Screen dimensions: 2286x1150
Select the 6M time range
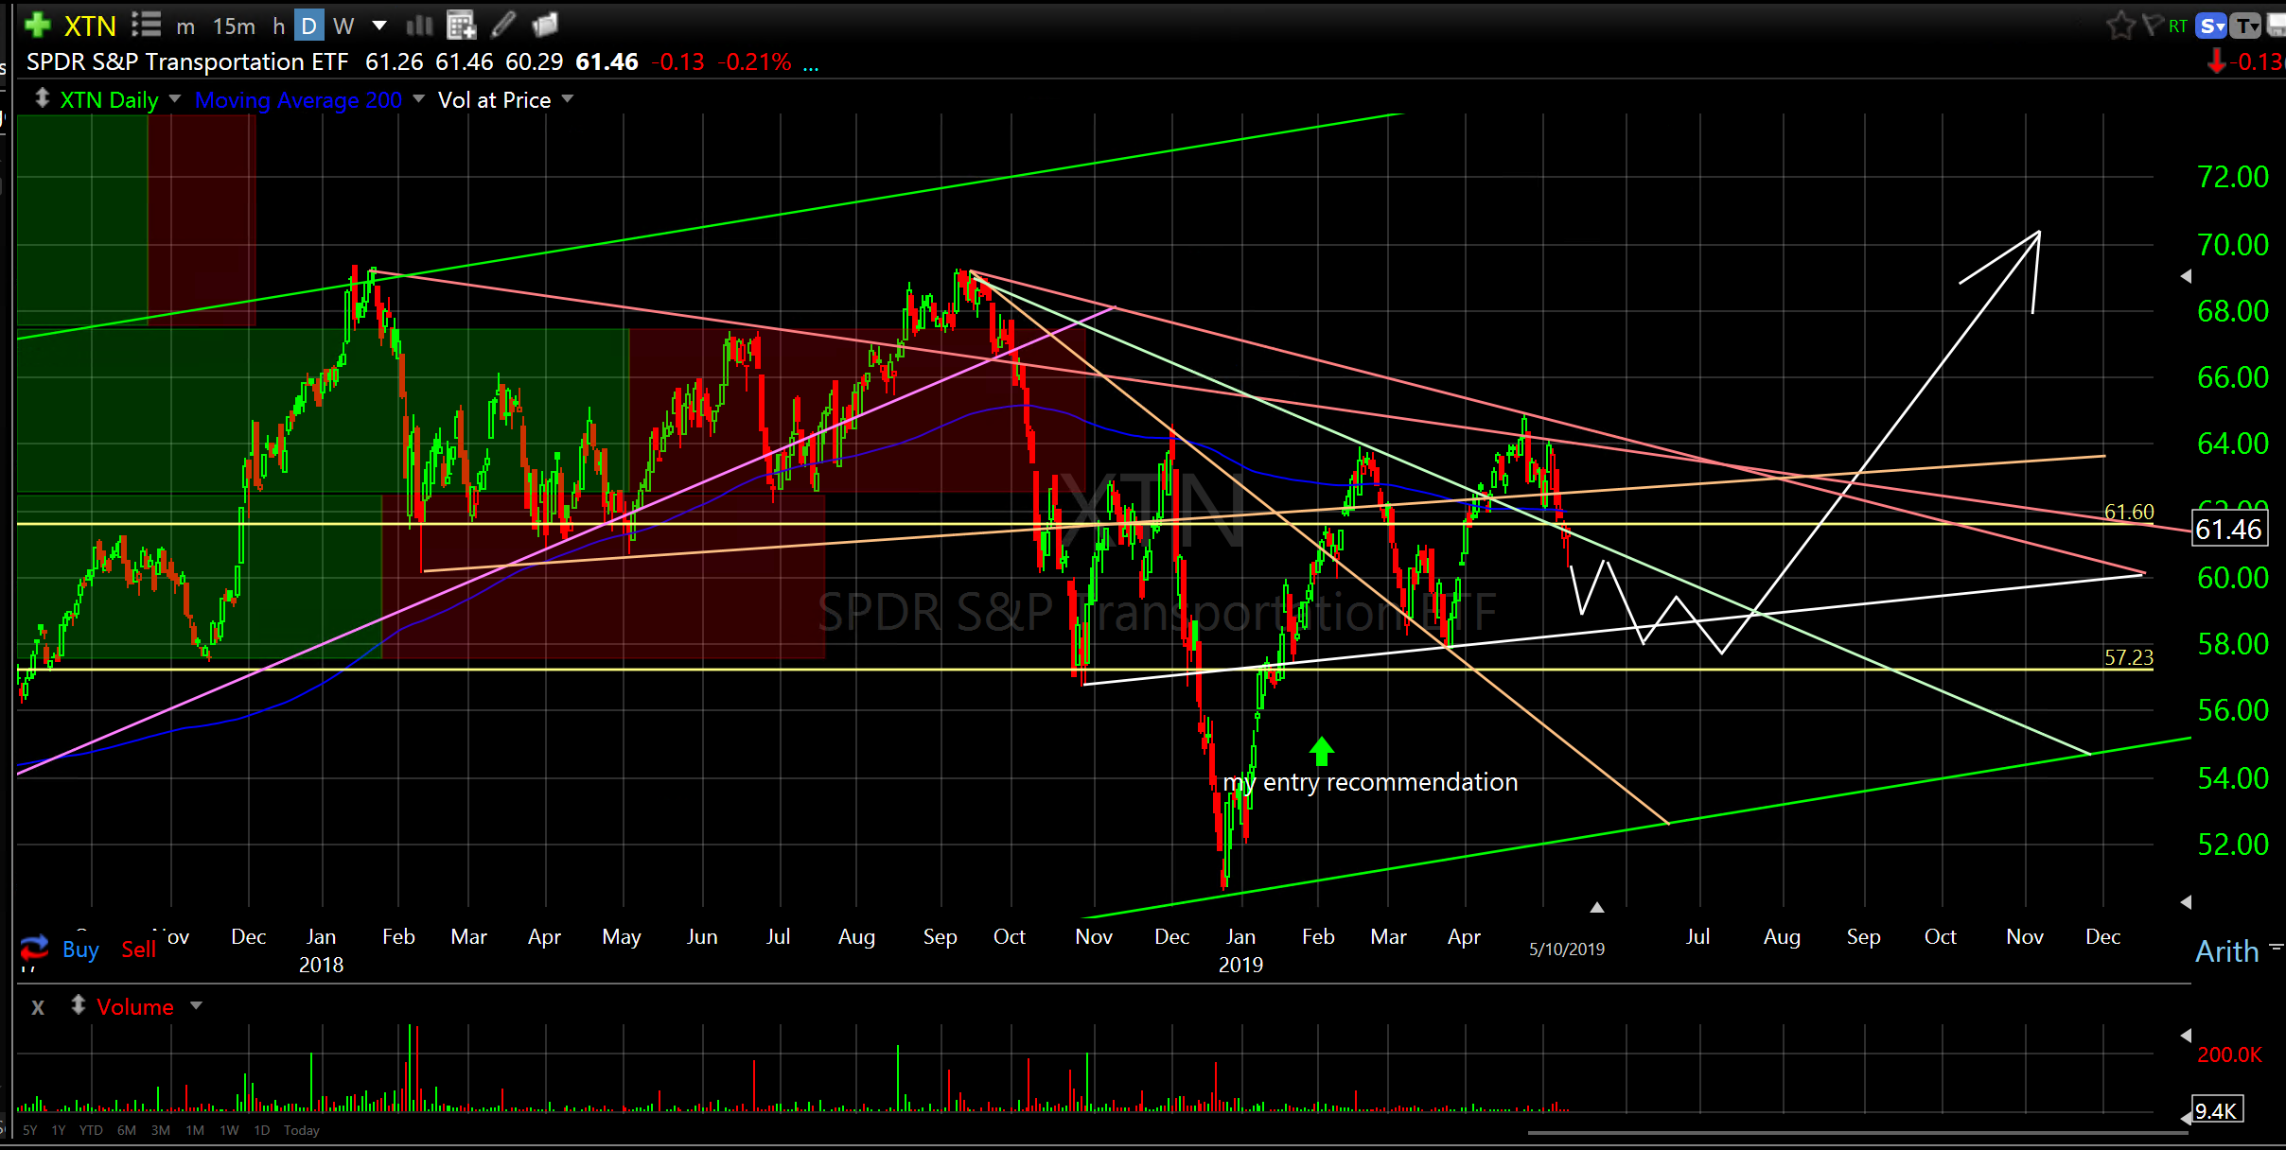coord(127,1130)
